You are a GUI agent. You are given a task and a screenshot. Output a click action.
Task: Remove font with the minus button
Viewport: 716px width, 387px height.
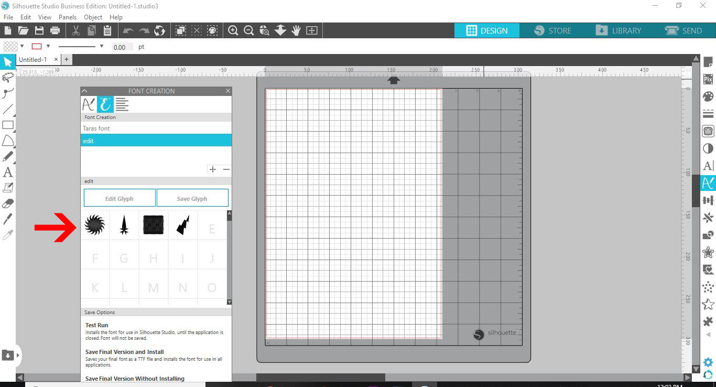pos(226,169)
